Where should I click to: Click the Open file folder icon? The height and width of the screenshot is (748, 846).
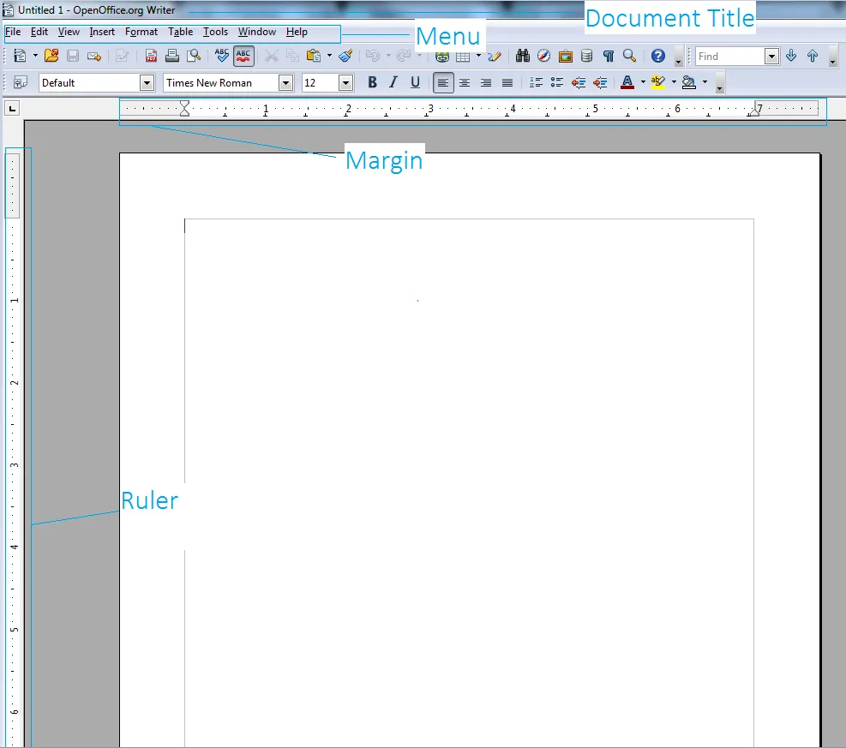pyautogui.click(x=51, y=56)
